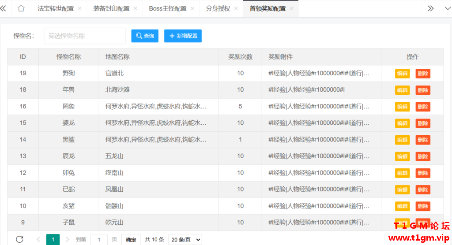The width and height of the screenshot is (452, 245).
Task: Go to previous page arrow
Action: tap(38, 239)
